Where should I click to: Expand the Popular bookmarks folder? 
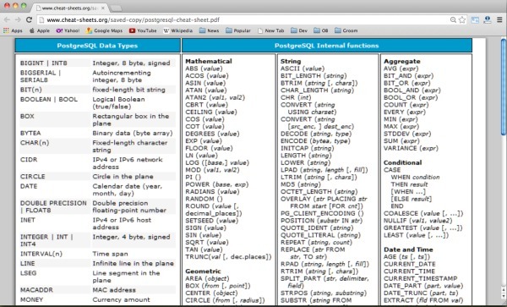click(238, 30)
